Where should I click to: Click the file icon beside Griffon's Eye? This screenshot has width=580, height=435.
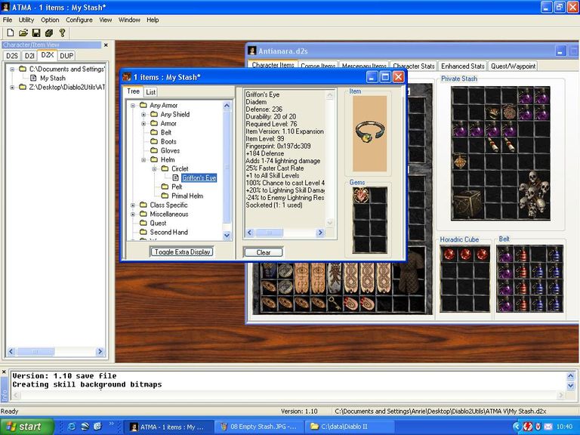click(176, 177)
